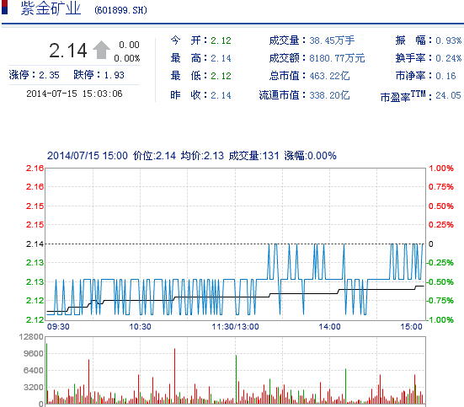This screenshot has height=407, width=464.
Task: Click the 12800 volume axis label
Action: pyautogui.click(x=31, y=337)
